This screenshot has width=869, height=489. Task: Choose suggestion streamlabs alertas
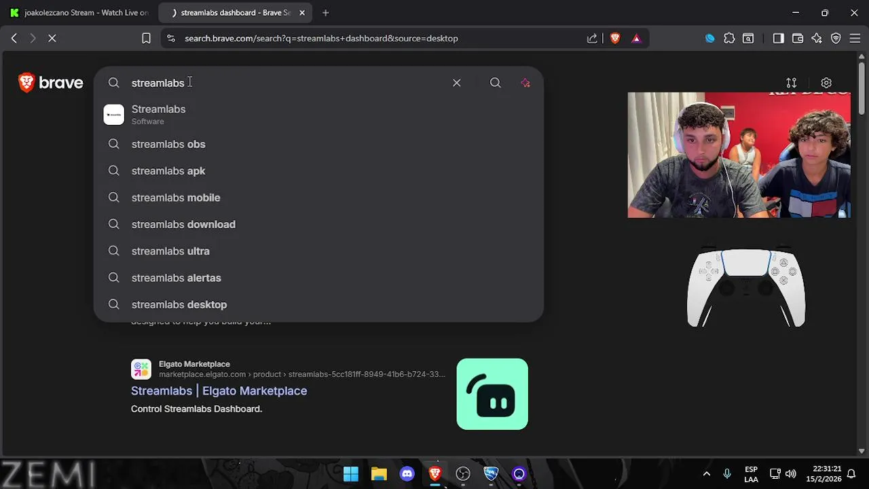tap(318, 278)
